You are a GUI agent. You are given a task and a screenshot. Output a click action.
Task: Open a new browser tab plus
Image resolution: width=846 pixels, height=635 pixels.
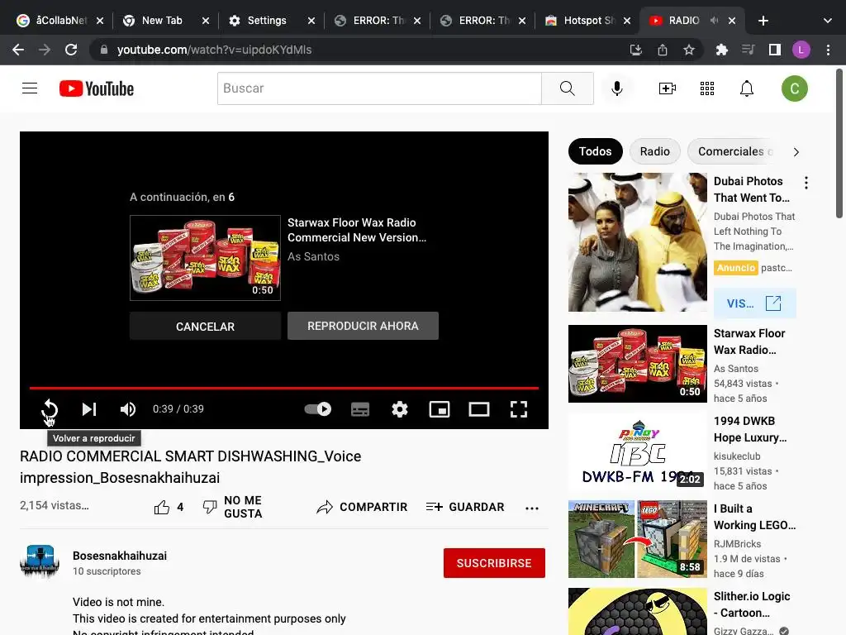pyautogui.click(x=763, y=21)
